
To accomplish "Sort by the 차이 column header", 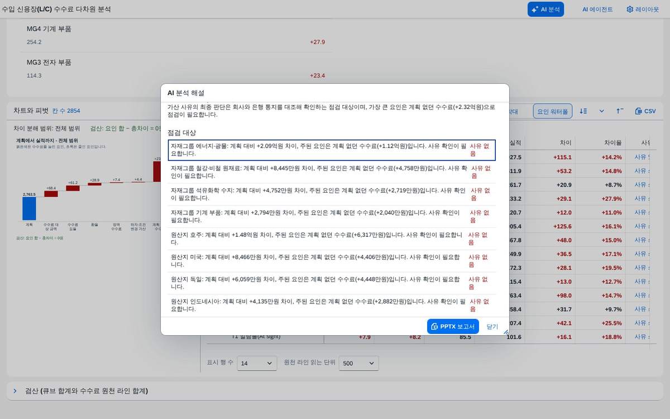I will tap(566, 142).
